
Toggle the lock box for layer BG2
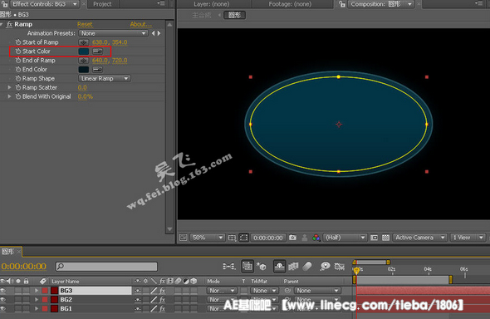point(27,300)
